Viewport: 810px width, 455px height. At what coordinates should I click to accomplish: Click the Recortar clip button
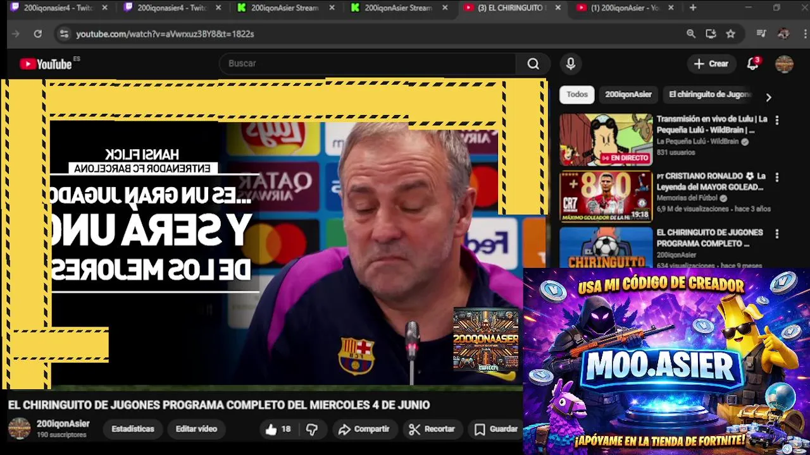point(432,429)
